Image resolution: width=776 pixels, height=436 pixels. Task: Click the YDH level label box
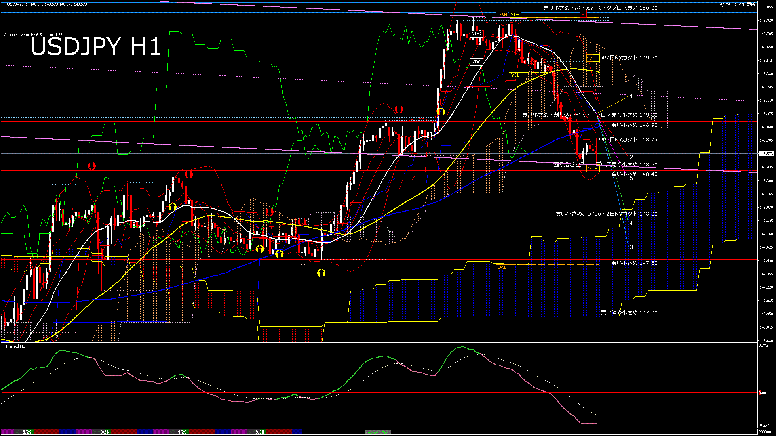point(515,15)
